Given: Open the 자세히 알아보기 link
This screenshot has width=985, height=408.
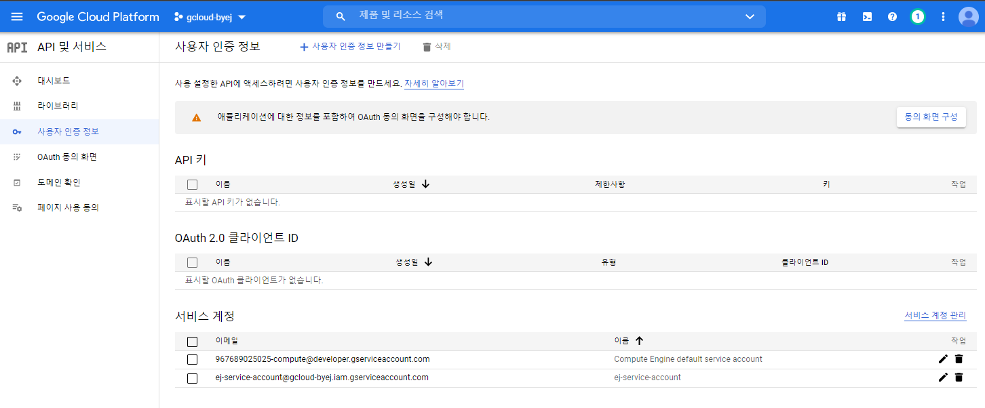Looking at the screenshot, I should click(x=434, y=83).
